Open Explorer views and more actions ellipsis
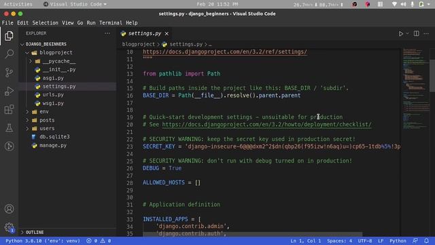The height and width of the screenshot is (245, 435). [x=107, y=33]
